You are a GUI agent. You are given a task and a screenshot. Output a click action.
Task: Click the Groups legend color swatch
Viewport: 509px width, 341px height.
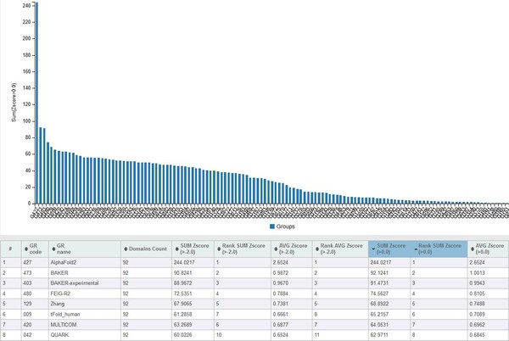(x=273, y=227)
